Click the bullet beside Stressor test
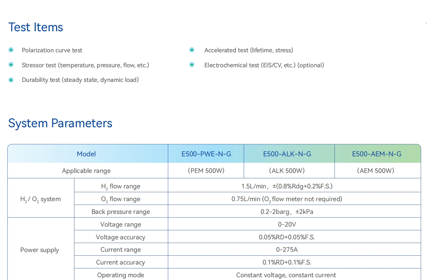This screenshot has width=429, height=280. coord(11,65)
